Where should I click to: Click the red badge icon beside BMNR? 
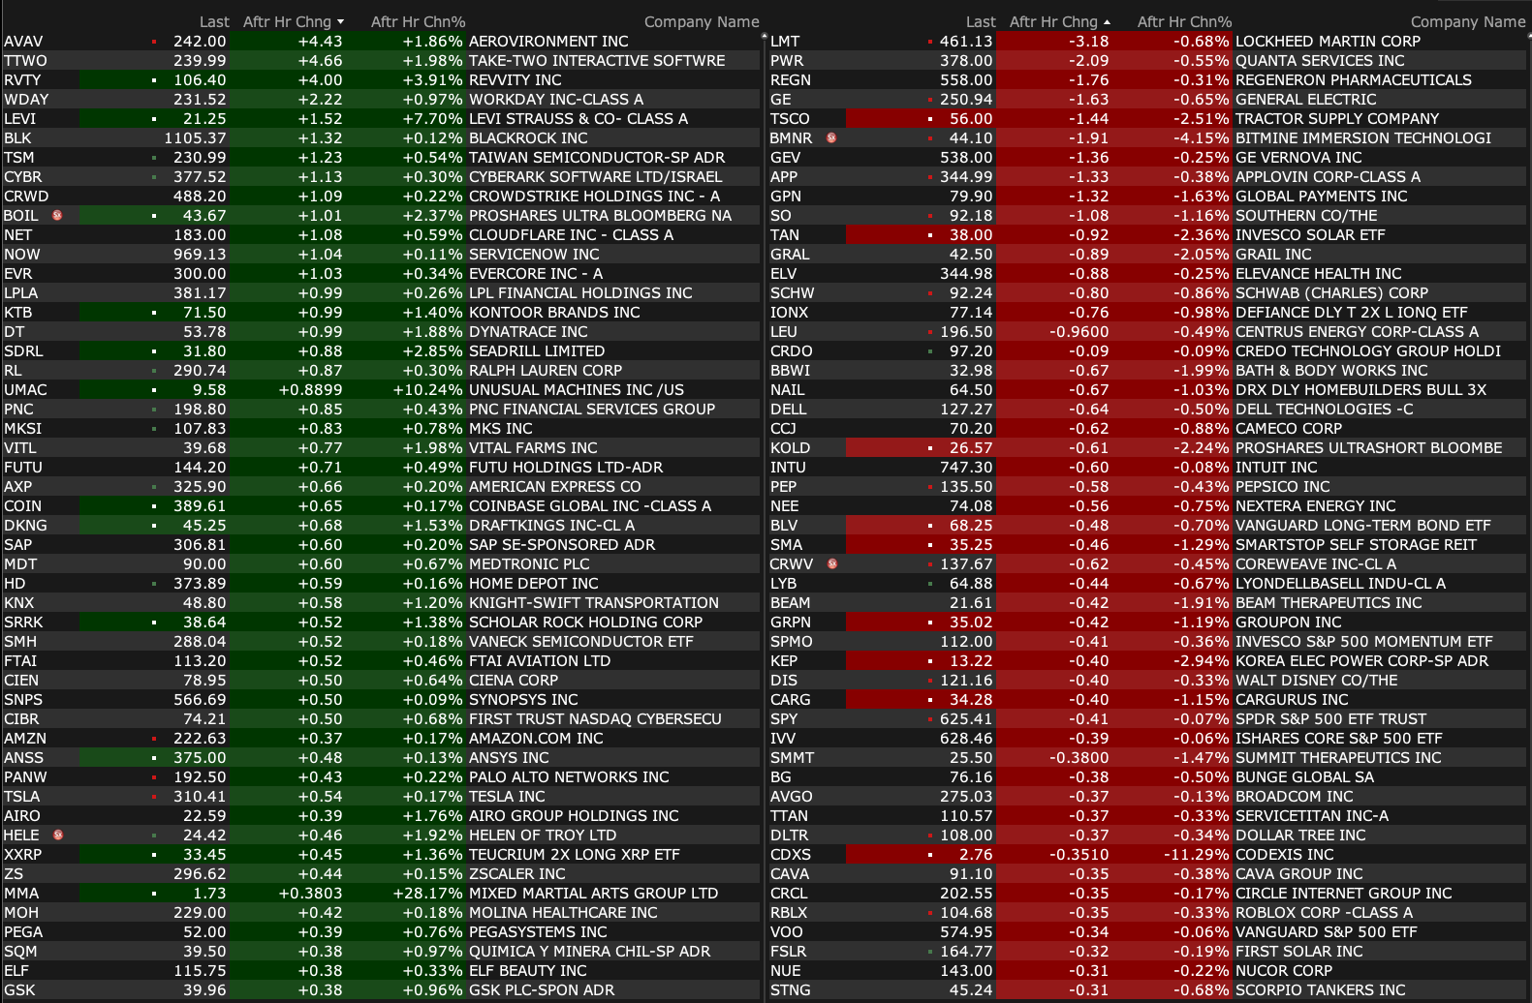831,137
